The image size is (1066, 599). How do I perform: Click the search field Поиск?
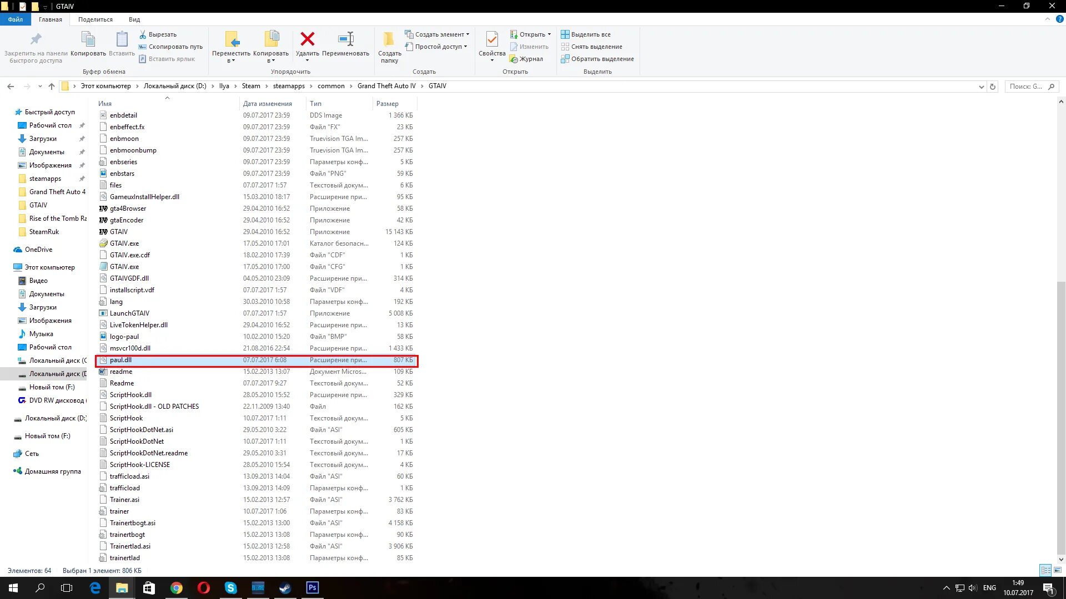coord(1032,87)
